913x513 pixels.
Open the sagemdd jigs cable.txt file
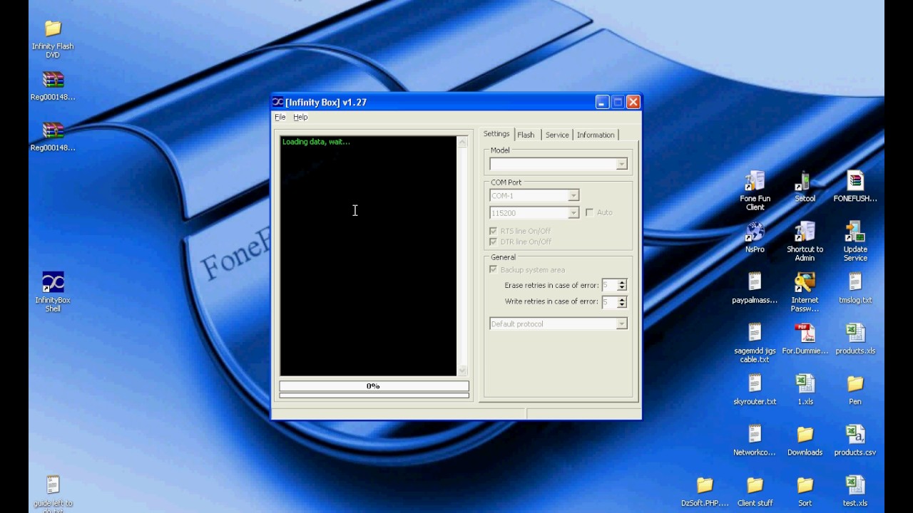tap(755, 333)
